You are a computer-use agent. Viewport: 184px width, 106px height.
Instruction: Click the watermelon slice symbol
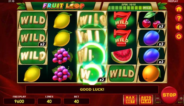click(122, 56)
